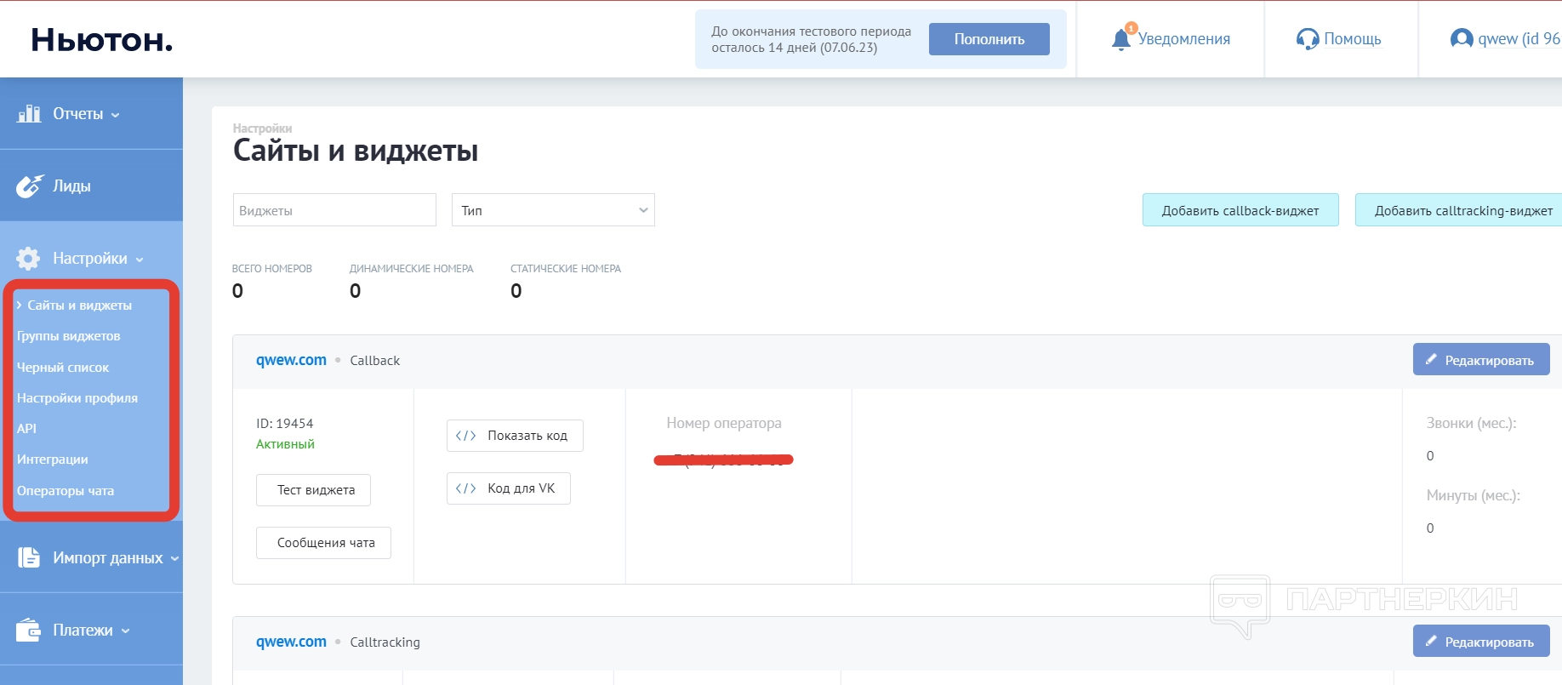This screenshot has width=1562, height=685.
Task: Click the Тест виджета button
Action: [x=313, y=490]
